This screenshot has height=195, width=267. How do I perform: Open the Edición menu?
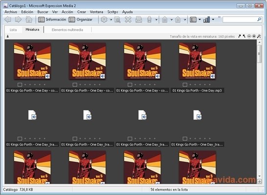pyautogui.click(x=27, y=12)
